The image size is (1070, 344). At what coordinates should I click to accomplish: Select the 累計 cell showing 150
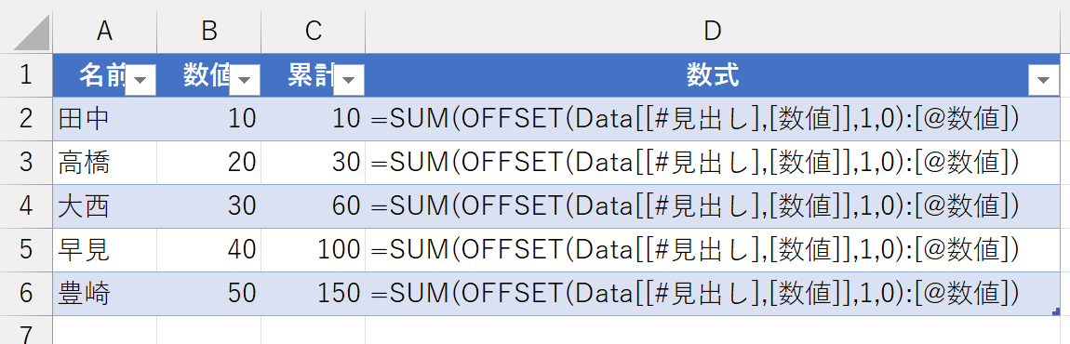point(314,294)
